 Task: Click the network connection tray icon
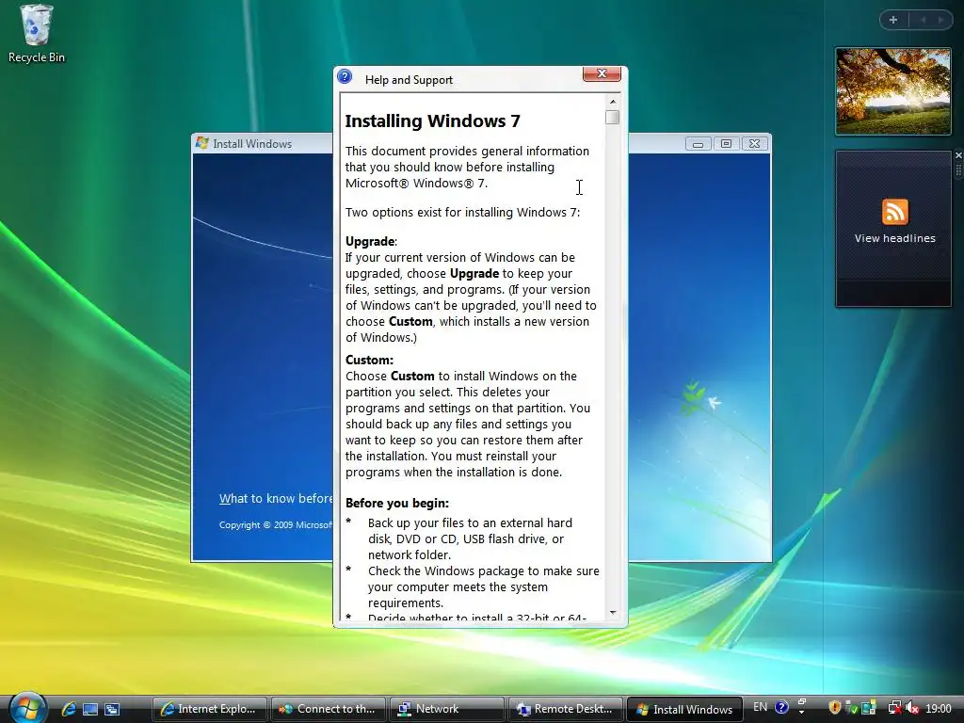coord(895,708)
